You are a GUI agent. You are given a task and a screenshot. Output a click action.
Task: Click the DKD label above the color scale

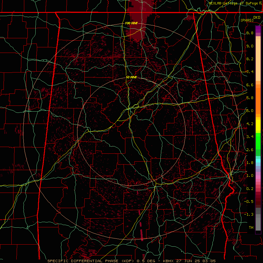coord(257,18)
